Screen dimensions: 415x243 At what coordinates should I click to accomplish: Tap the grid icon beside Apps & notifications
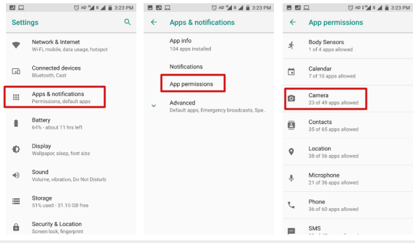point(16,97)
